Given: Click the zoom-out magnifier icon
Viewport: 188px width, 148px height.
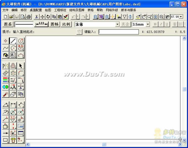Looking at the screenshot, I should click(161, 17).
